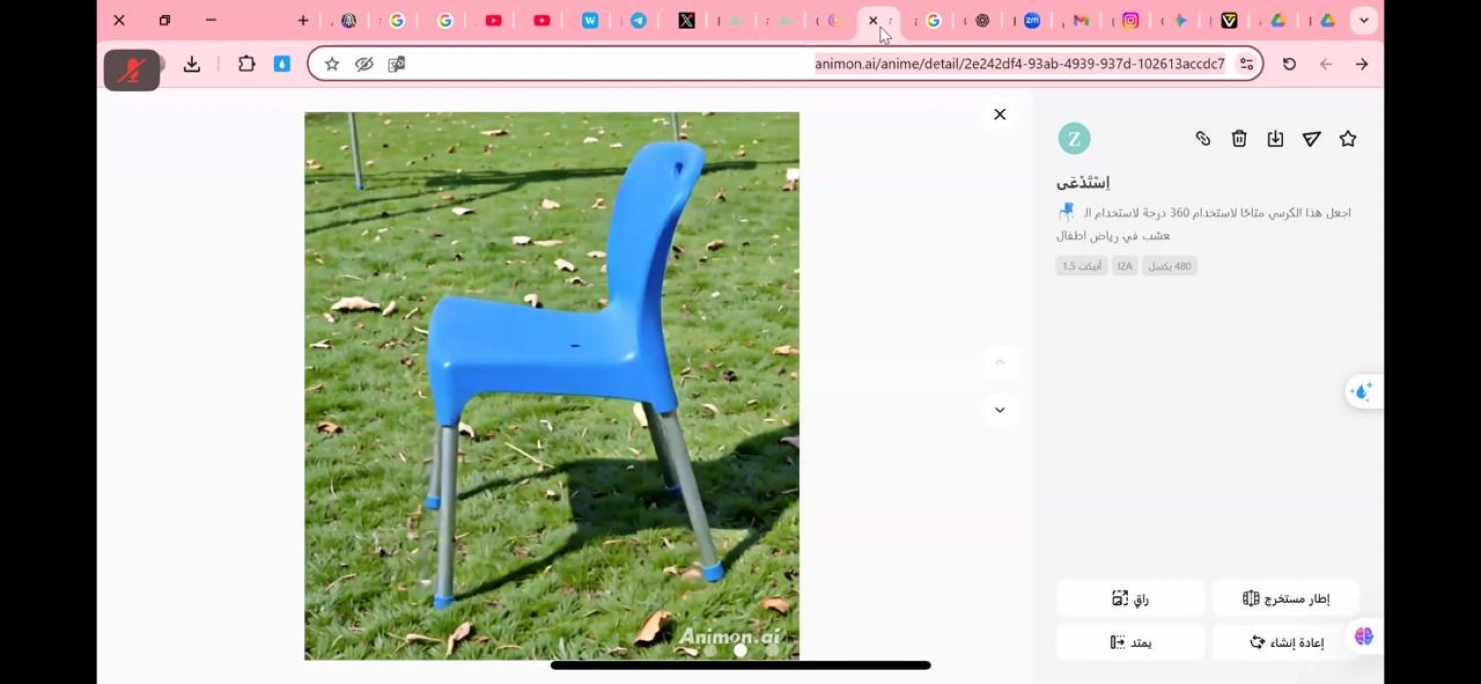The height and width of the screenshot is (684, 1481).
Task: Select the middle carousel dot indicator
Action: point(740,650)
